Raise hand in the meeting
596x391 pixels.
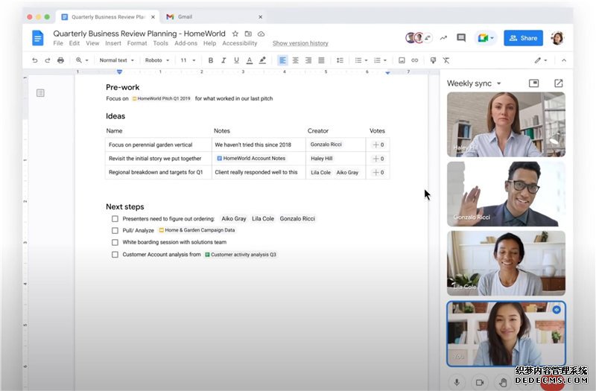(x=503, y=382)
